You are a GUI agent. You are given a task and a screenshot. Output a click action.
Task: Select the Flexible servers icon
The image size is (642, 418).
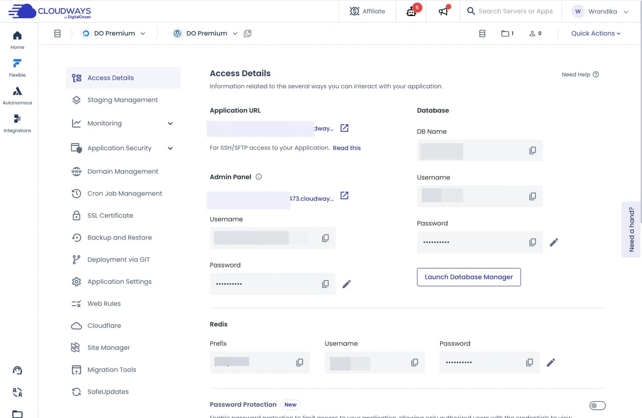pos(17,67)
